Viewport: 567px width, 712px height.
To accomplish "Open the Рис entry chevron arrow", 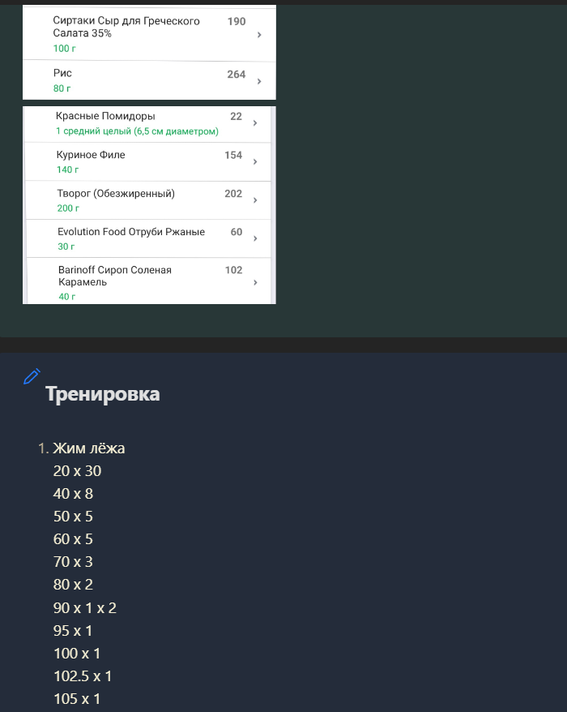I will pos(259,81).
